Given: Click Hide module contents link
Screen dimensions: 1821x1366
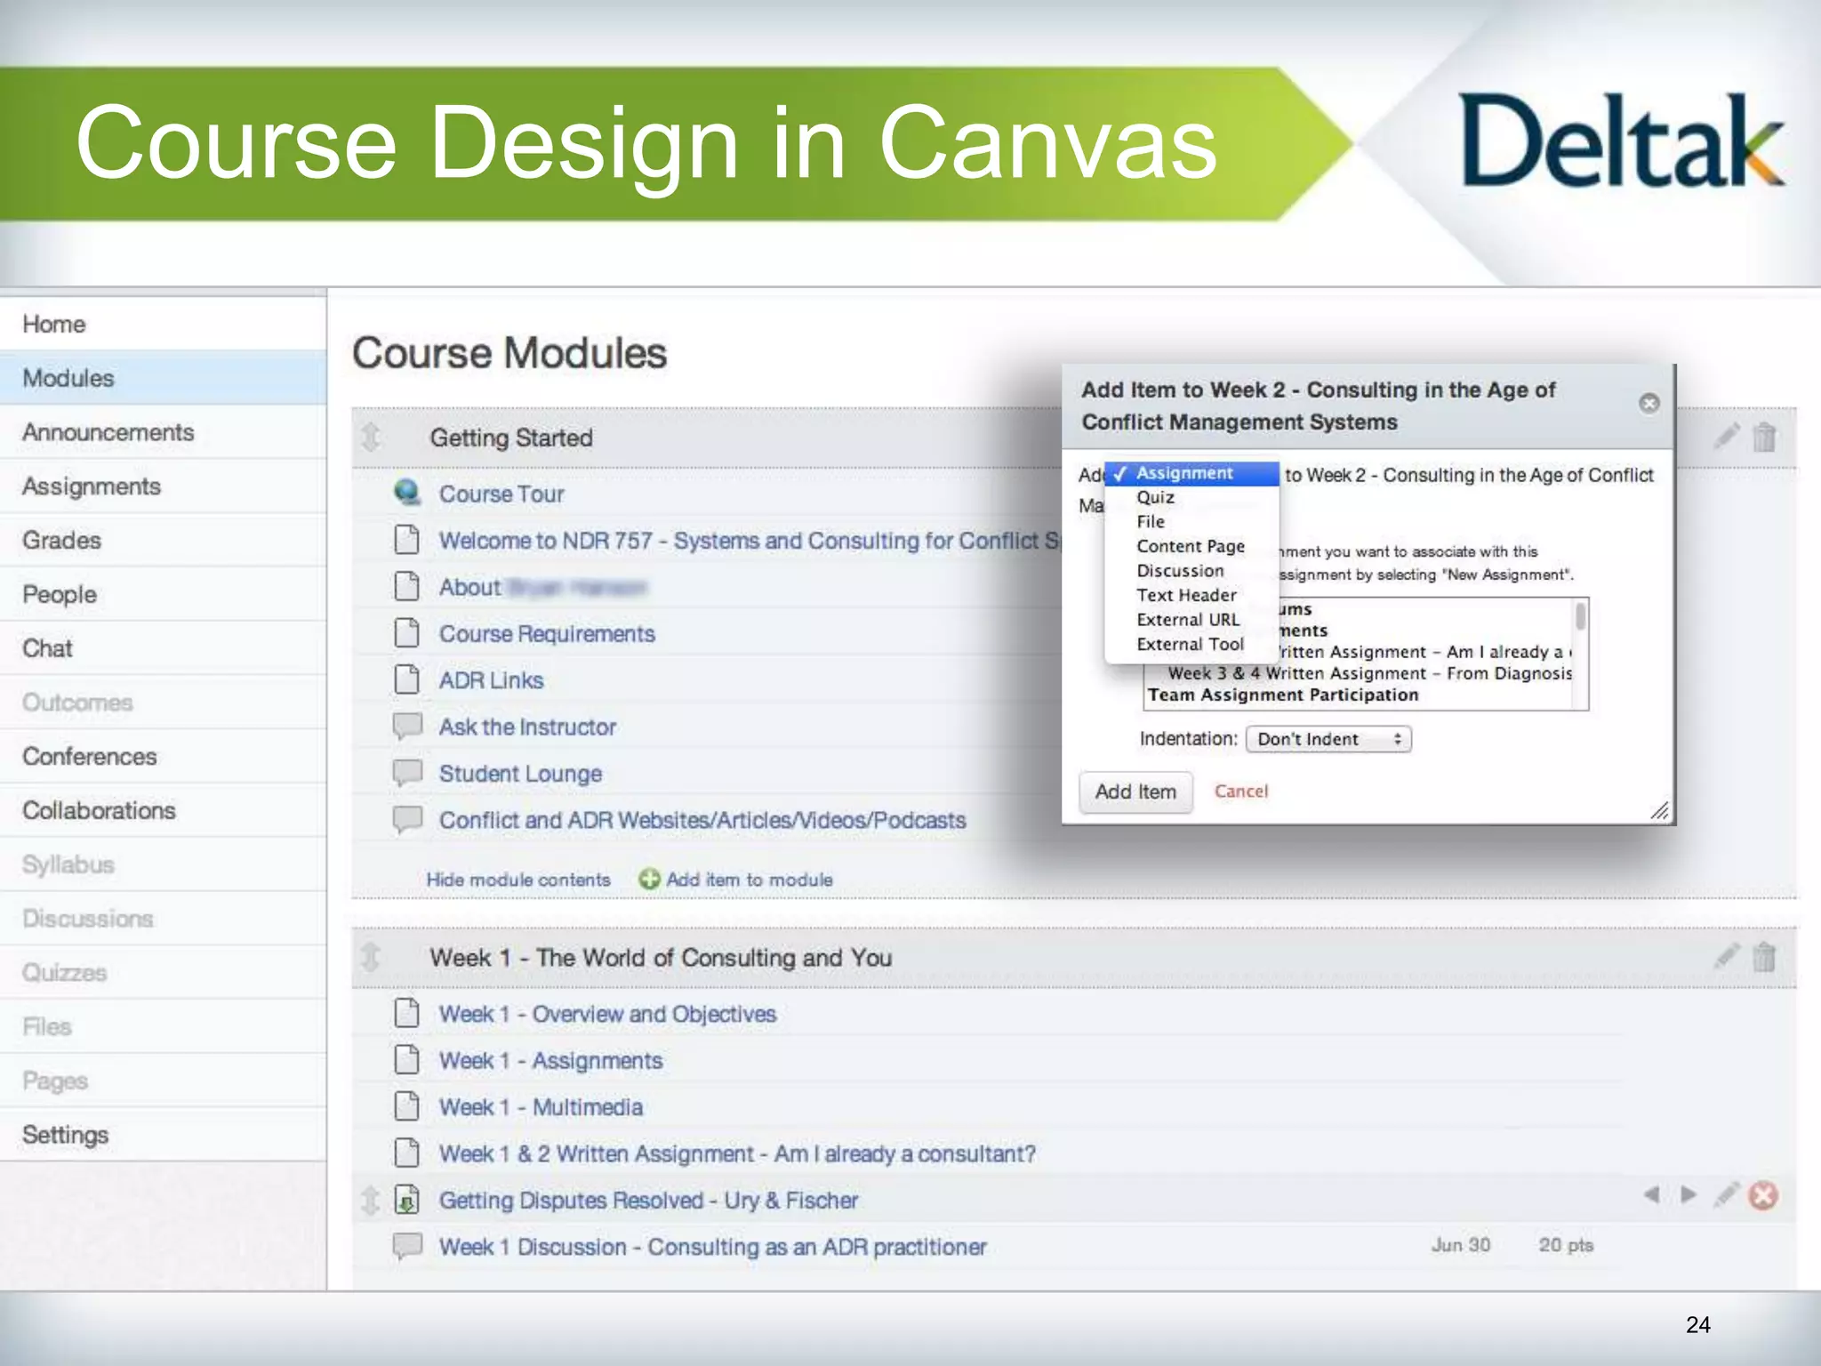Looking at the screenshot, I should pyautogui.click(x=518, y=880).
